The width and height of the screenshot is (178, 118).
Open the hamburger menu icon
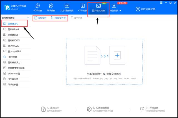coord(161,3)
